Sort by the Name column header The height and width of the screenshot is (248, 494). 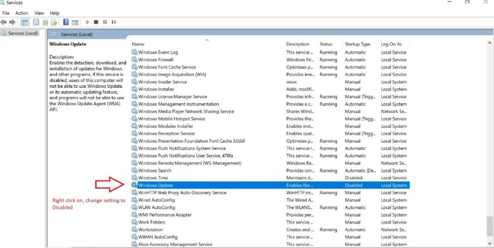[138, 44]
